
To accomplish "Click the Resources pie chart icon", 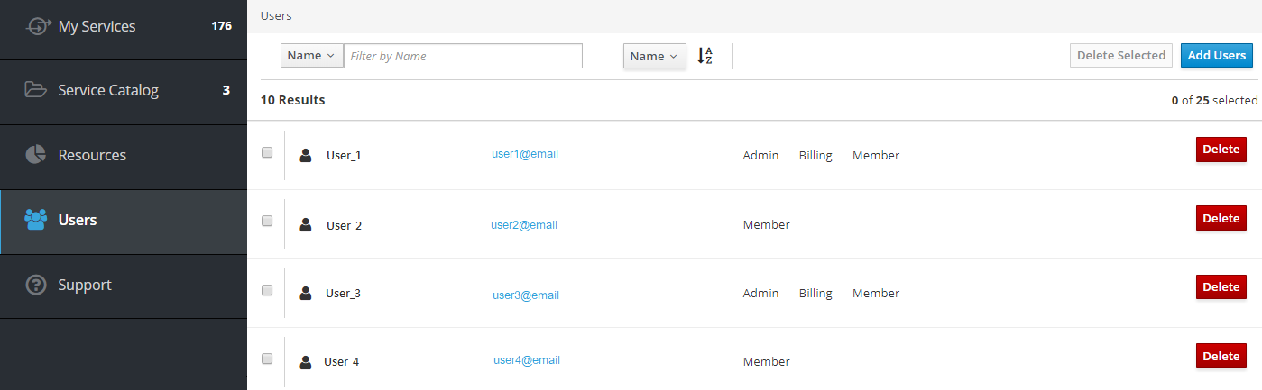I will point(36,155).
